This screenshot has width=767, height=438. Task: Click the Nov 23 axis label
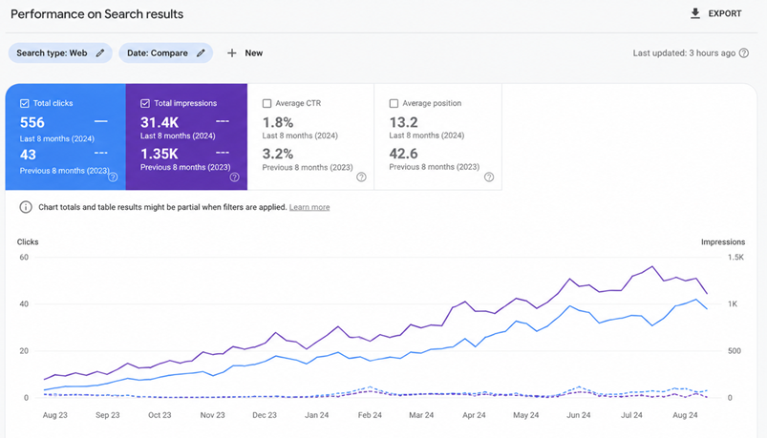tap(213, 415)
